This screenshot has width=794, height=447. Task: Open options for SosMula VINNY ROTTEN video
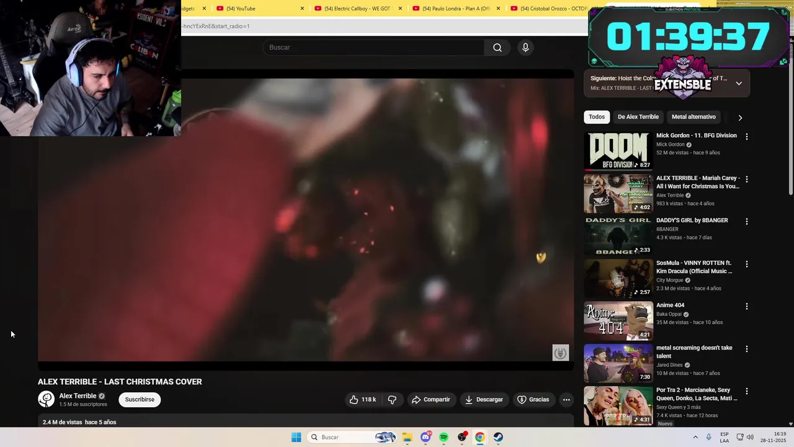[746, 264]
